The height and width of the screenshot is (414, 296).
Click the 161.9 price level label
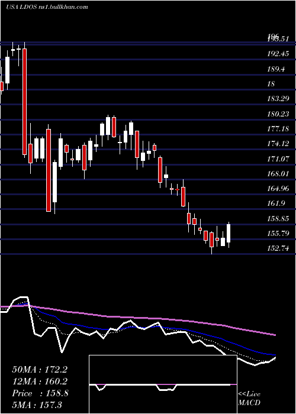point(276,203)
